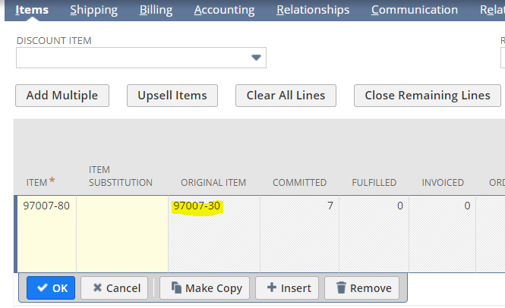Select the Relationships tab
The width and height of the screenshot is (505, 308).
click(x=313, y=10)
